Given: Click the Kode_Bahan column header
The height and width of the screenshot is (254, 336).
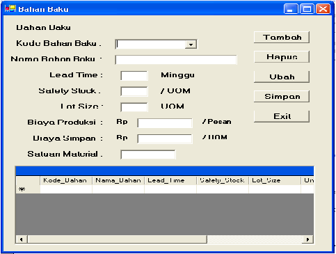Looking at the screenshot, I should pyautogui.click(x=66, y=180).
